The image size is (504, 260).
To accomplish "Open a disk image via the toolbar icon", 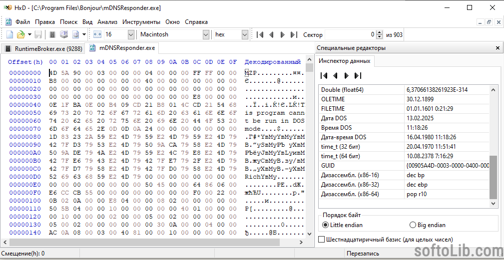I will coord(76,34).
